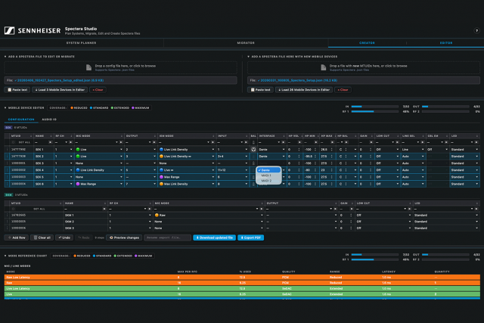Open IEM Mode dropdown for SEK 2
This screenshot has width=484, height=323.
coord(187,157)
